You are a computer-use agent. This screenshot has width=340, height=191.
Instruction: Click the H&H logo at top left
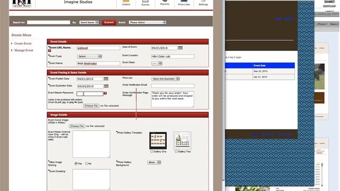tap(22, 3)
